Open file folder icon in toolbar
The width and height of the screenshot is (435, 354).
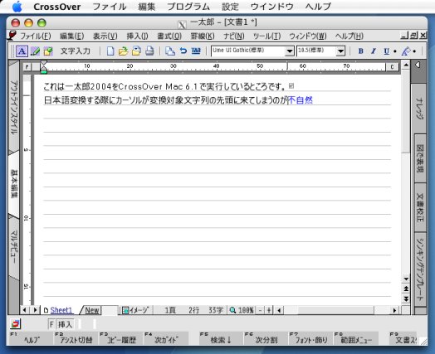click(x=123, y=51)
